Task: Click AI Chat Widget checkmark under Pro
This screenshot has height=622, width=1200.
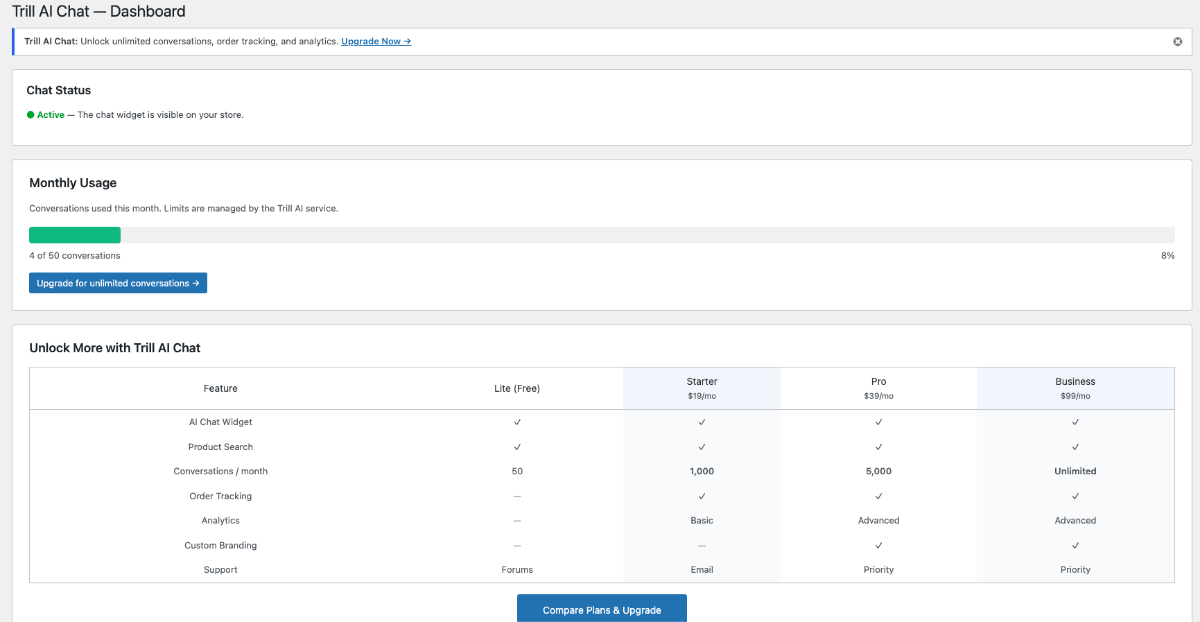Action: pyautogui.click(x=878, y=422)
